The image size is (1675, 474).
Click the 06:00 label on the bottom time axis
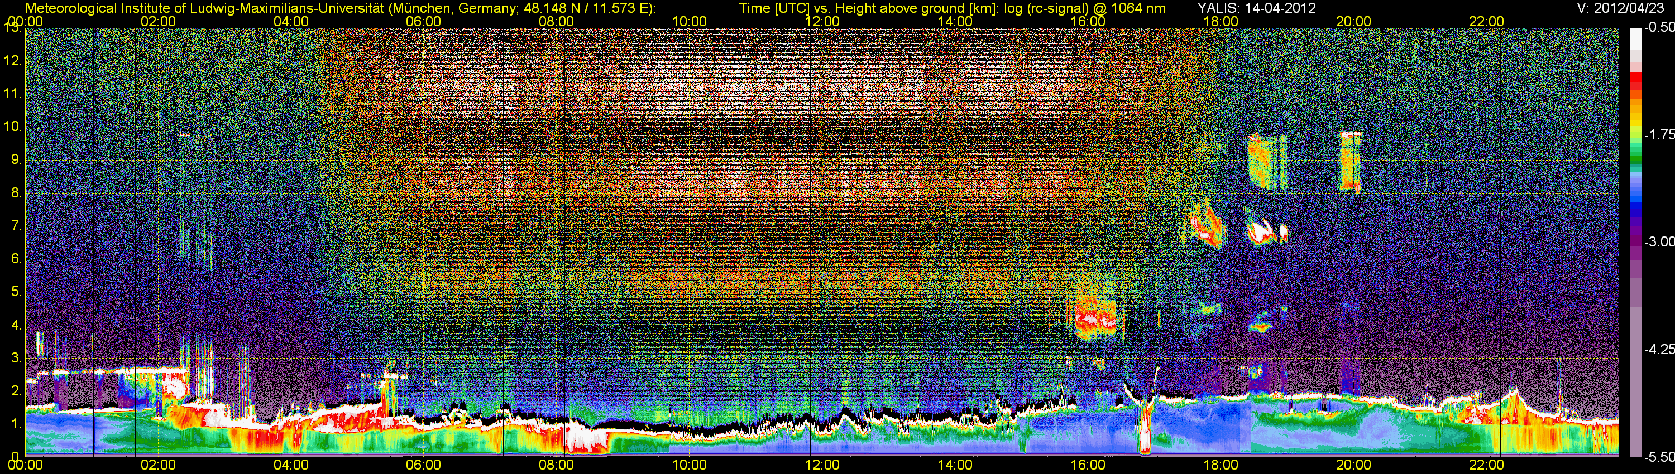pos(423,465)
